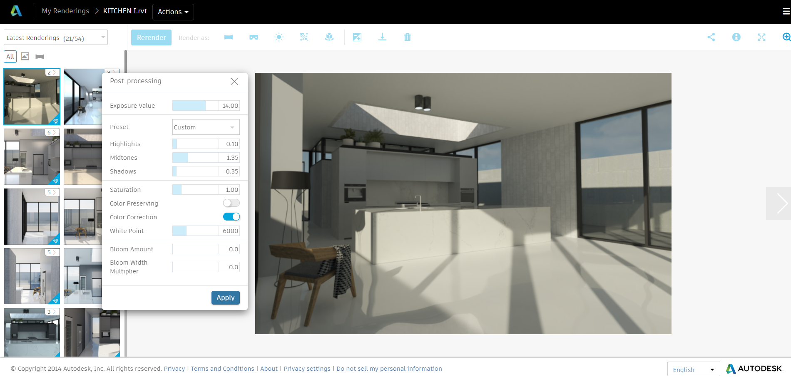Open the Preset dropdown showing Custom
Screen dimensions: 791x377
[x=205, y=127]
